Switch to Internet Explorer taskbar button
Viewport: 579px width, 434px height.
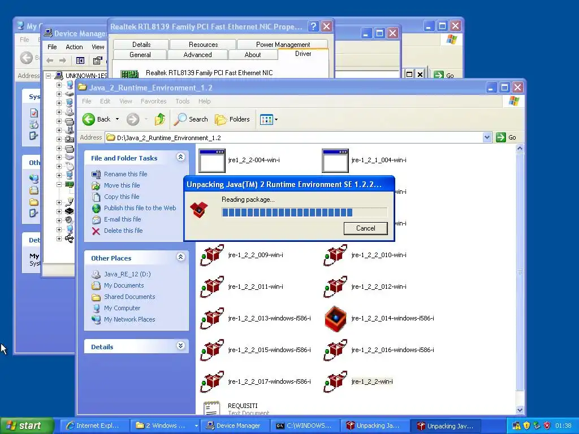pyautogui.click(x=94, y=426)
